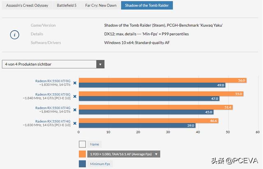Click the 56.0 average fps orange bar

tap(163, 80)
